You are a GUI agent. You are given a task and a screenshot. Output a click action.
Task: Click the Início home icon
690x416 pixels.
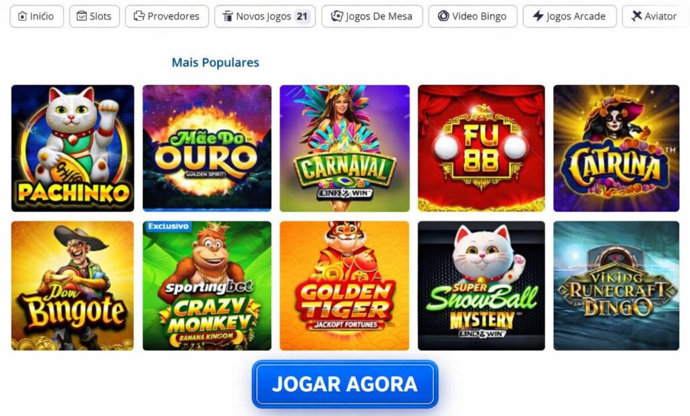[22, 16]
